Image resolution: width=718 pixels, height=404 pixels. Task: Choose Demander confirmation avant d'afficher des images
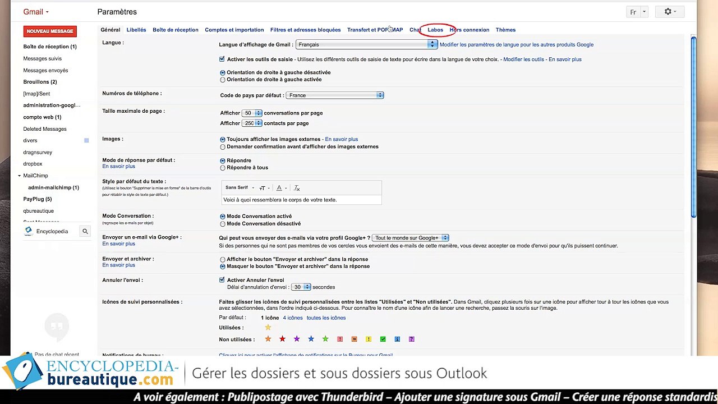click(223, 147)
